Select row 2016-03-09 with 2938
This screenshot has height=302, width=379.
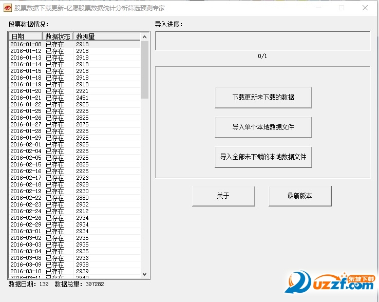pyautogui.click(x=74, y=265)
